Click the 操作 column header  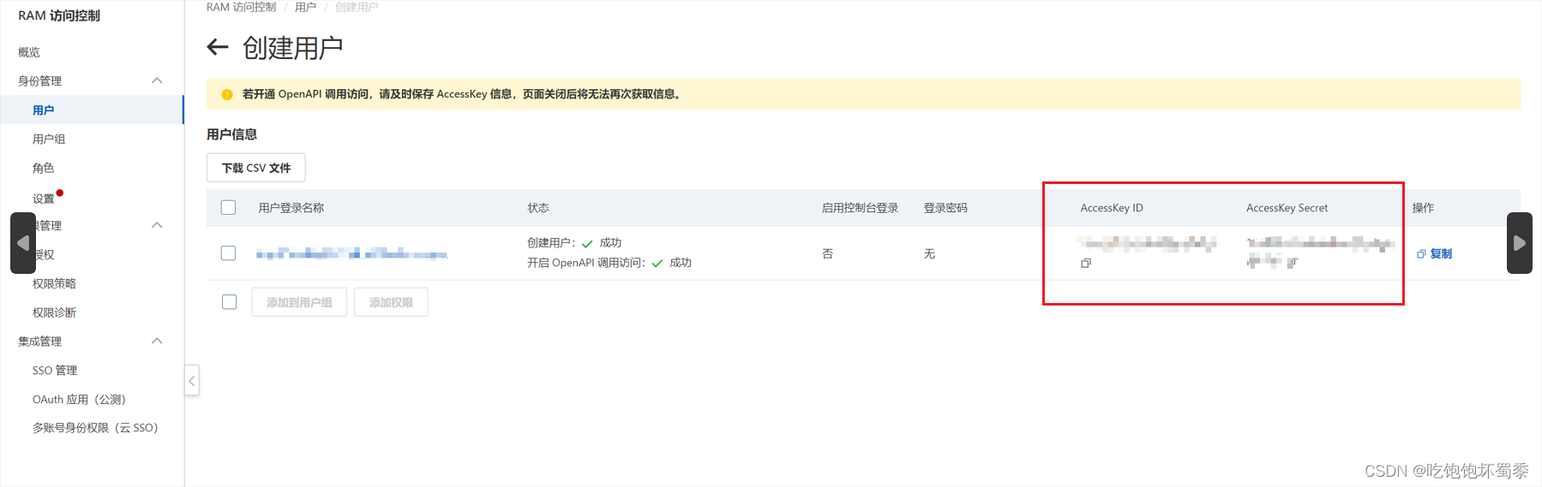pyautogui.click(x=1423, y=208)
